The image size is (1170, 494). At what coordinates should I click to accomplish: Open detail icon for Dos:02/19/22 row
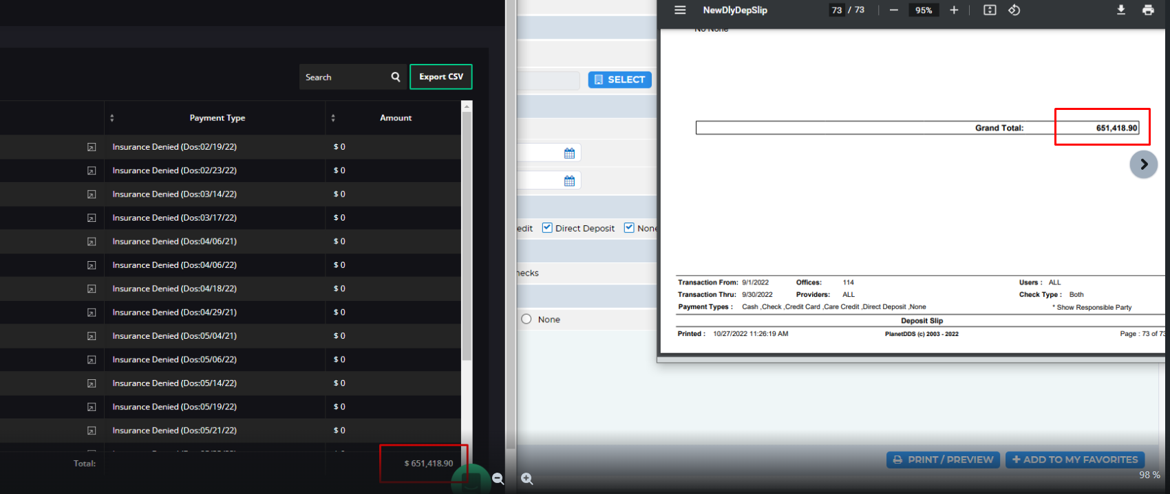pyautogui.click(x=92, y=147)
